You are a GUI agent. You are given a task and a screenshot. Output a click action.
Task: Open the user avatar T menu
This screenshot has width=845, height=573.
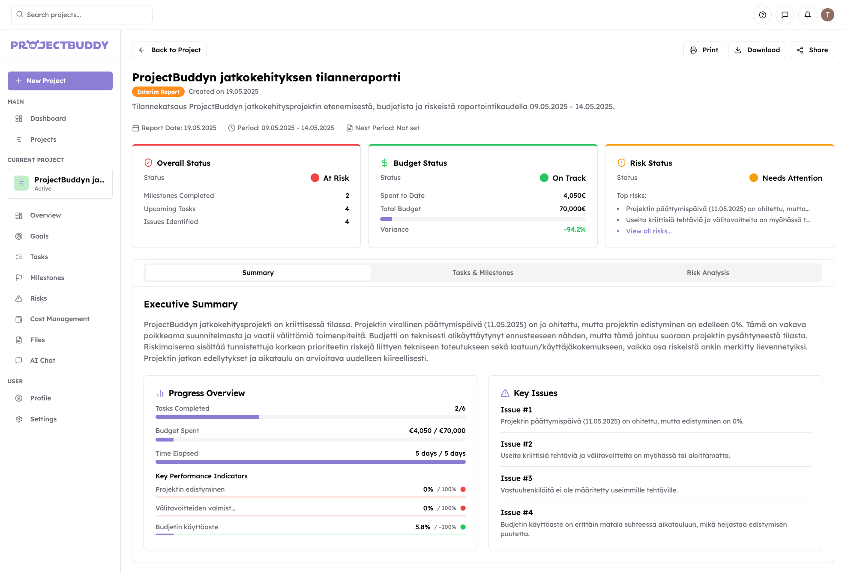[x=827, y=15]
